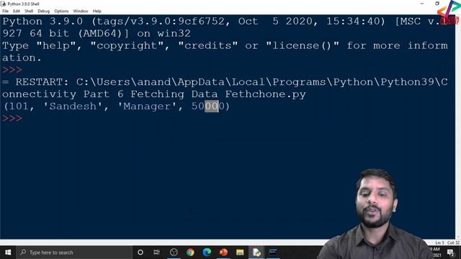Screen dimensions: 461x259
Task: Click the highlighted 50000 salary value
Action: point(208,106)
